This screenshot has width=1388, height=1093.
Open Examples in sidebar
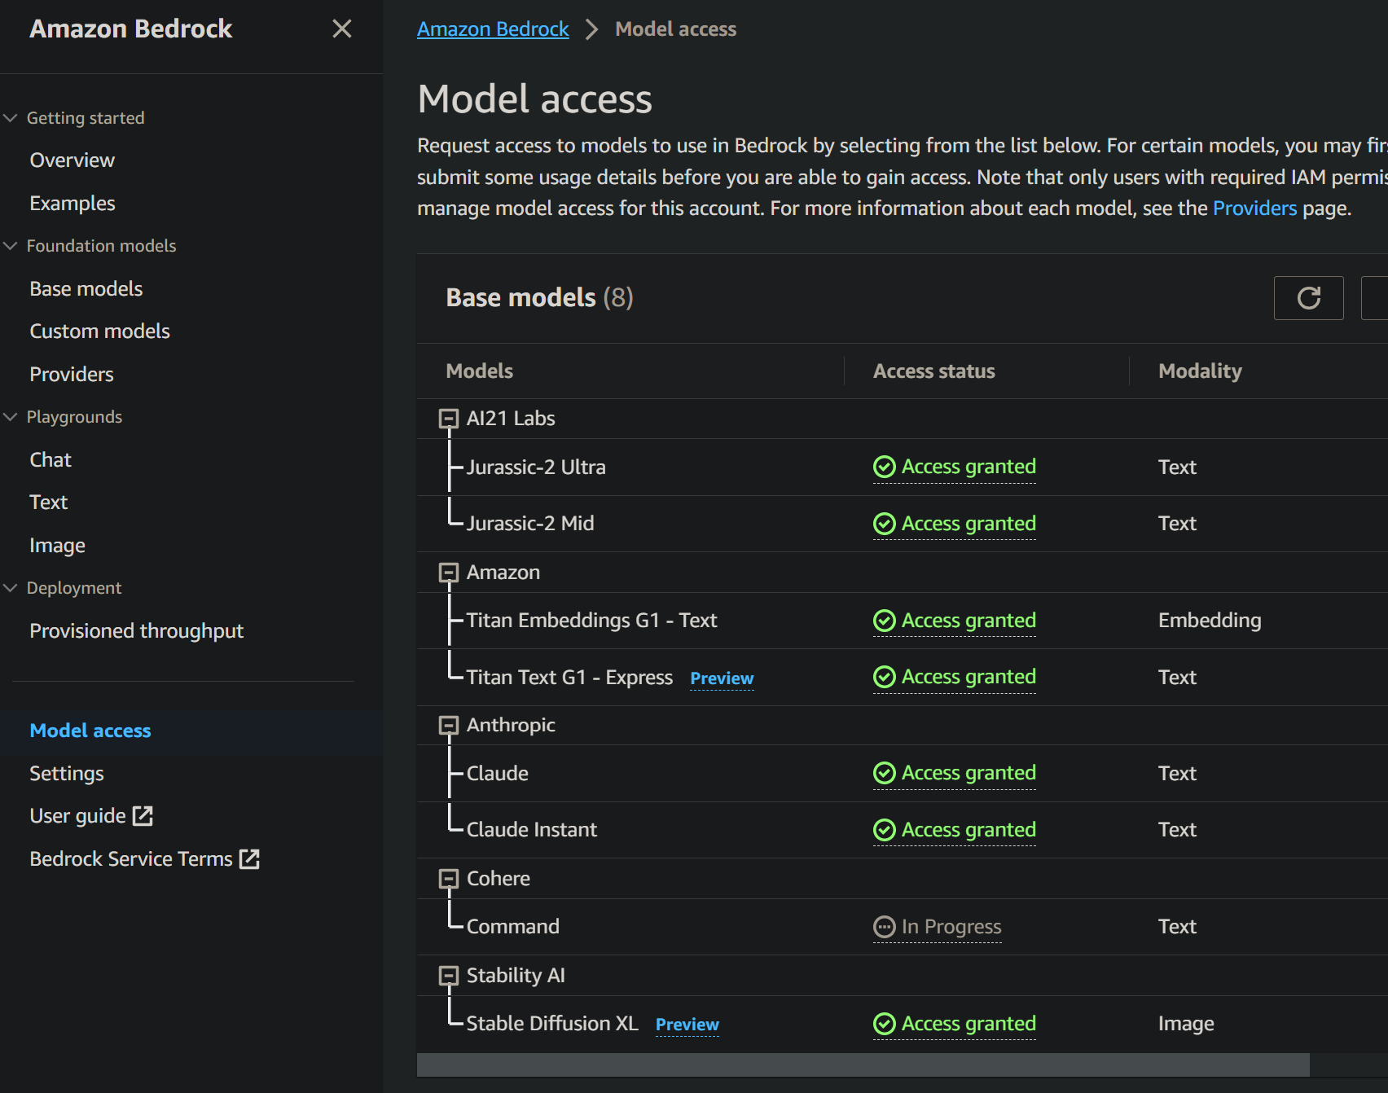[72, 203]
